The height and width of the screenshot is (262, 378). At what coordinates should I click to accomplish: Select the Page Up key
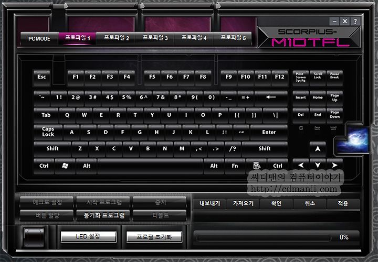click(x=334, y=98)
